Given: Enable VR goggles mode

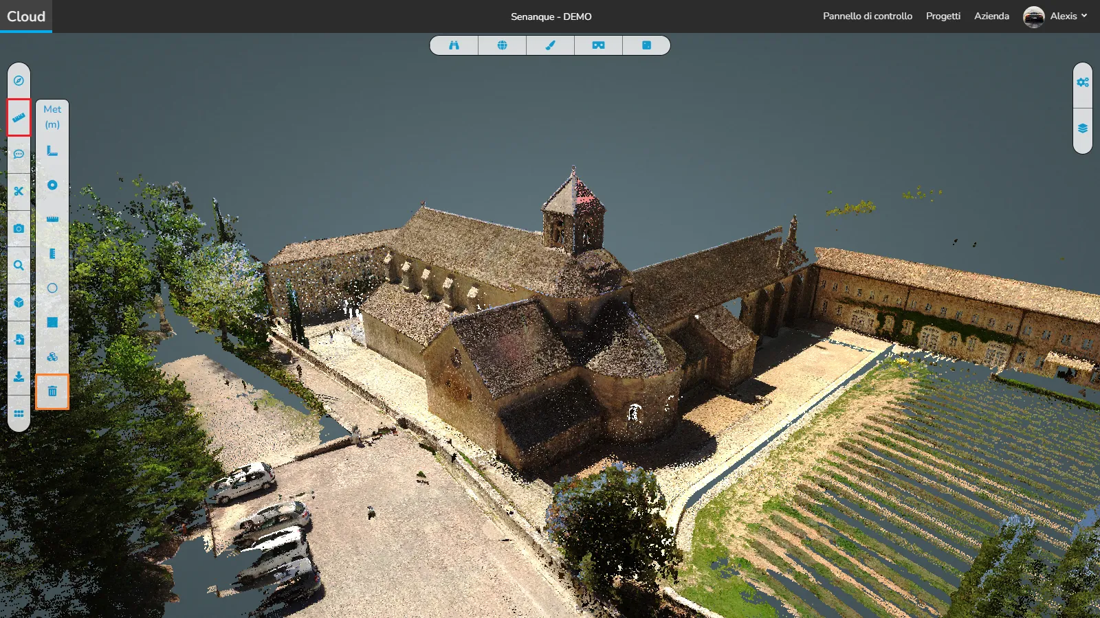Looking at the screenshot, I should click(598, 45).
